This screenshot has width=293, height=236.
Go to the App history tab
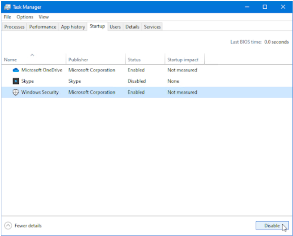coord(73,27)
